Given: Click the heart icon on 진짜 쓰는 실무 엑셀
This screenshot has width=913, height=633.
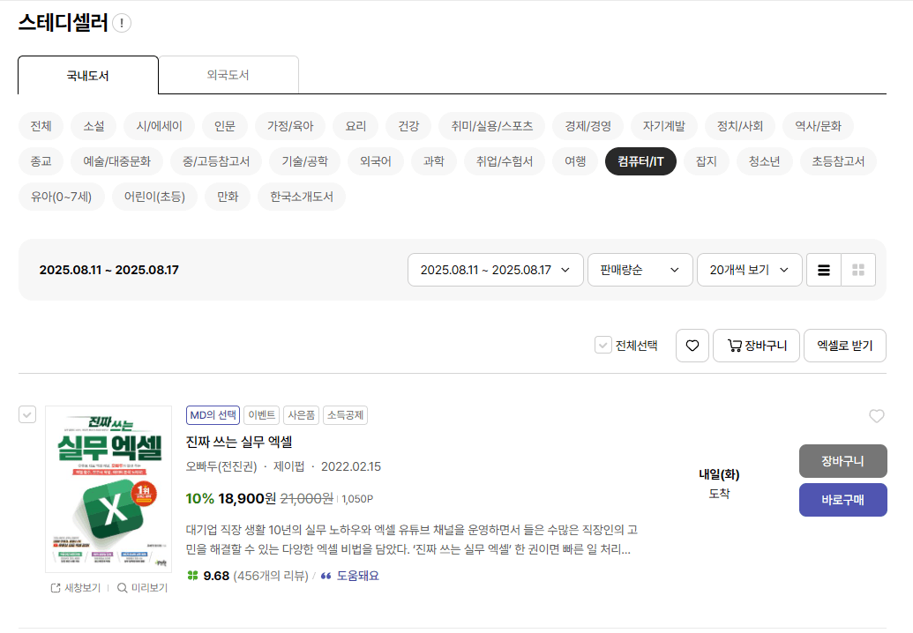Looking at the screenshot, I should pyautogui.click(x=876, y=416).
